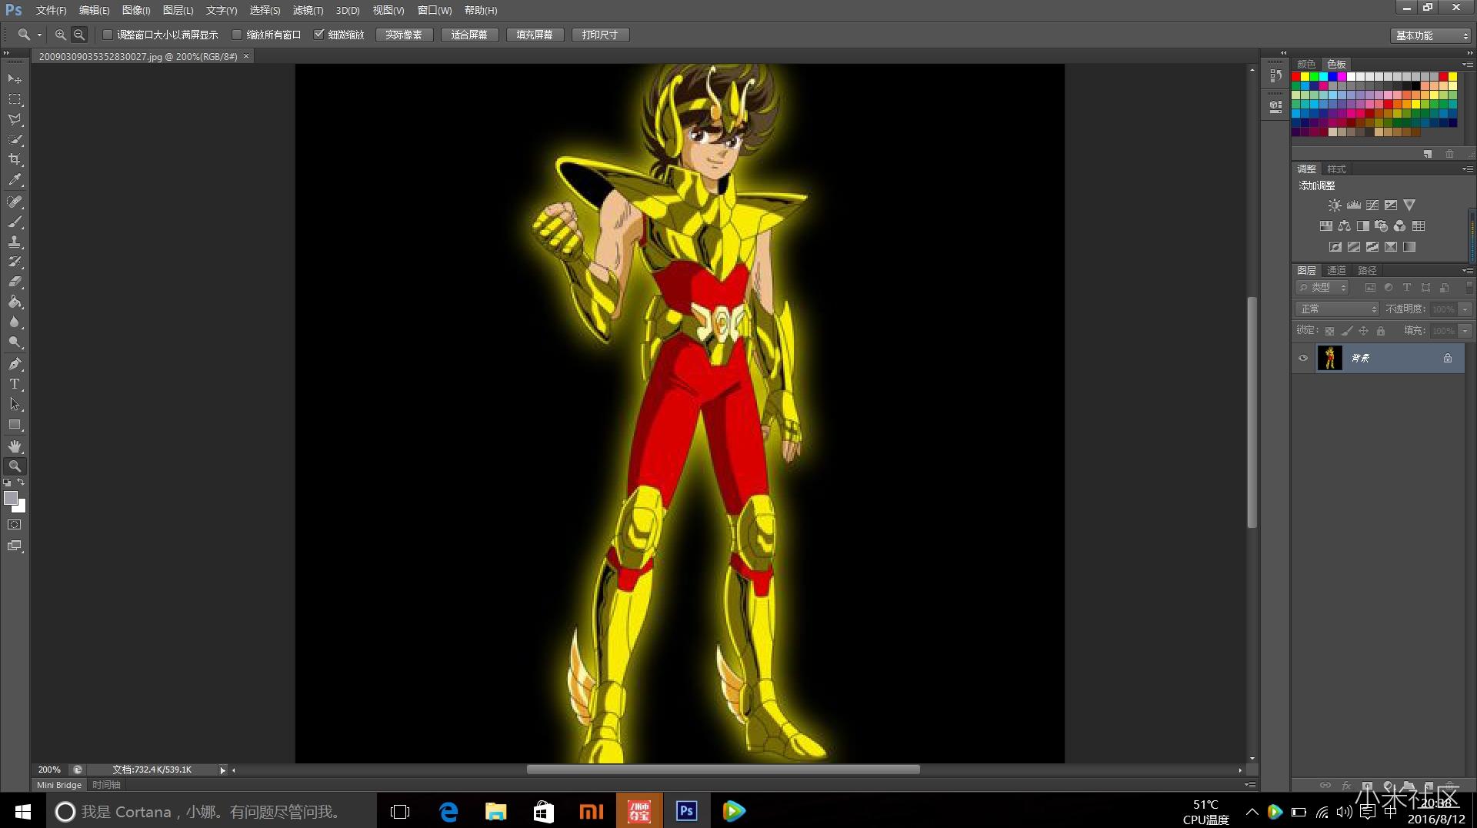The width and height of the screenshot is (1477, 828).
Task: Switch to the 通道 tab
Action: (1336, 270)
